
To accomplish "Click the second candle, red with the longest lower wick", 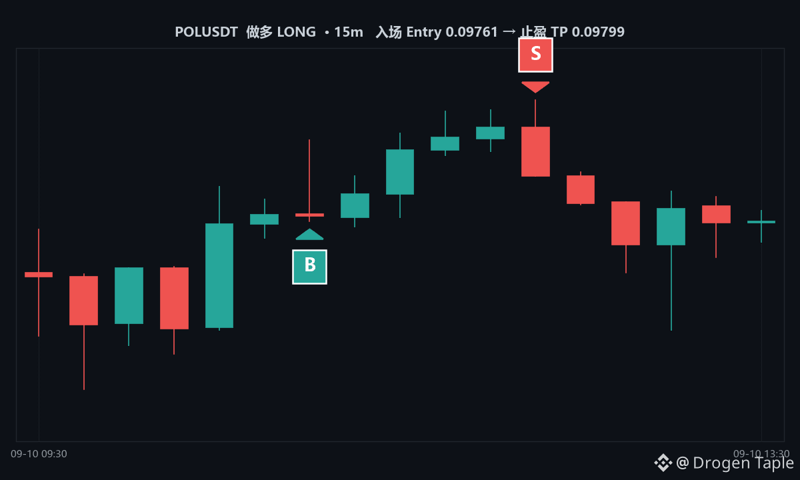I will coord(84,301).
